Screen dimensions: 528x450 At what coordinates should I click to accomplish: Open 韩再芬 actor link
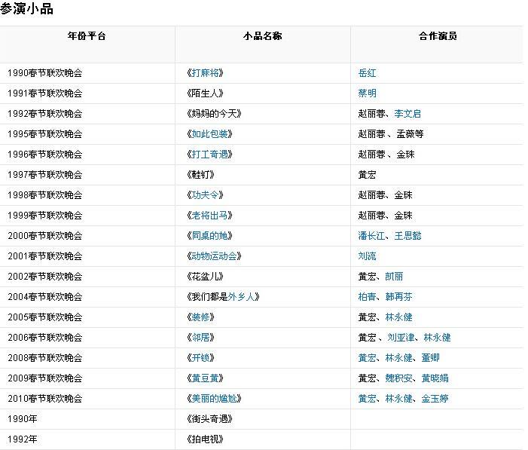point(398,297)
